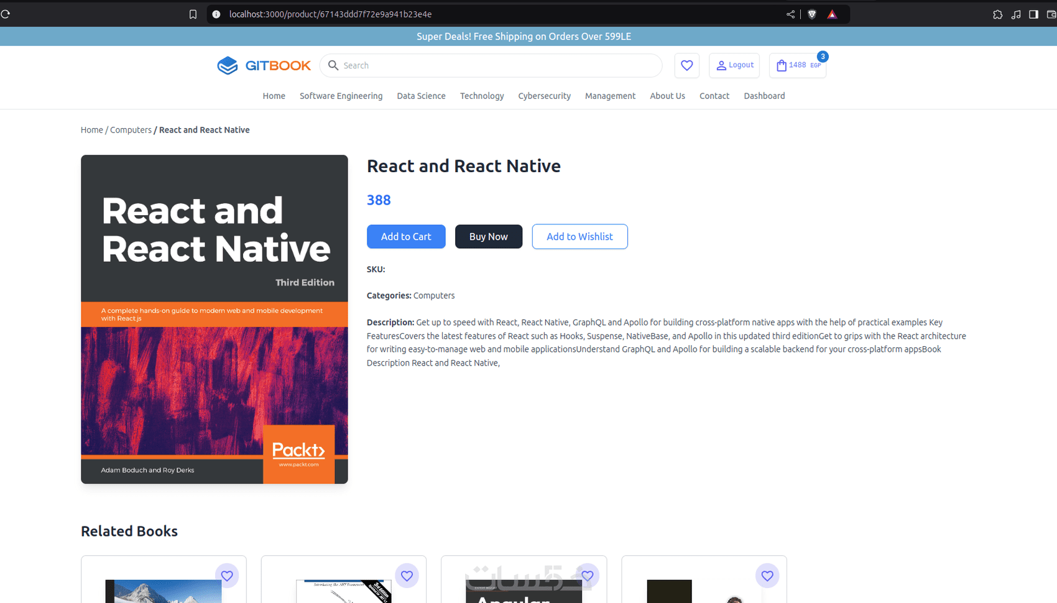Open the Angular related book cover thumbnail
The width and height of the screenshot is (1057, 603).
tap(524, 591)
